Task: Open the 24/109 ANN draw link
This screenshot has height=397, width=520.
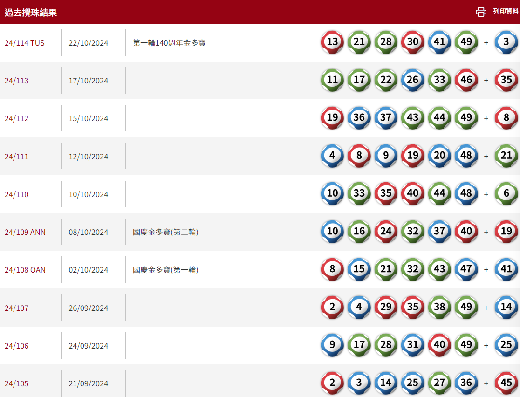Action: 25,232
